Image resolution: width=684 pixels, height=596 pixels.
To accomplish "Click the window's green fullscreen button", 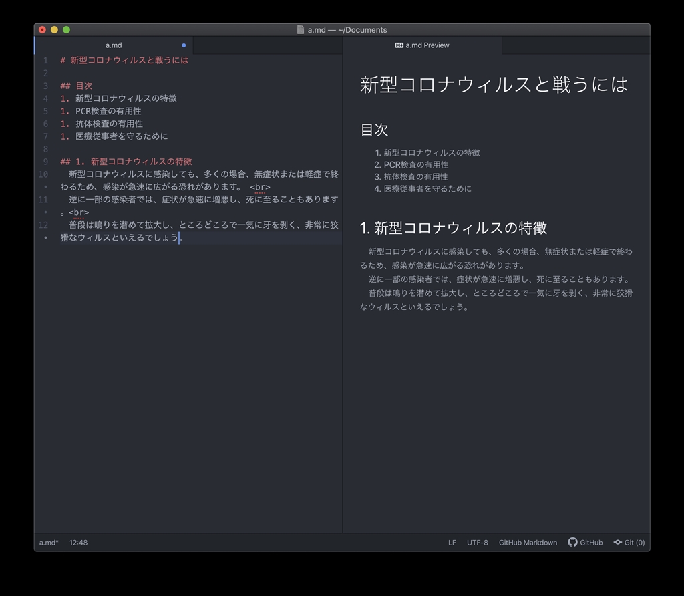I will (x=66, y=29).
